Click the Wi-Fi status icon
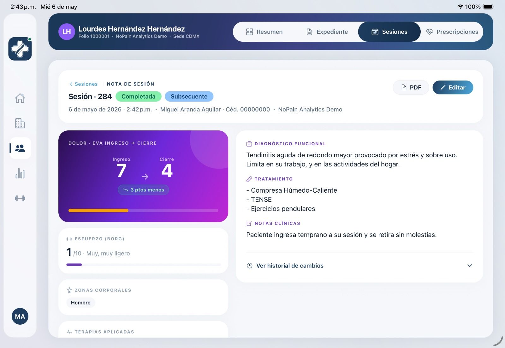The height and width of the screenshot is (348, 505). (460, 7)
